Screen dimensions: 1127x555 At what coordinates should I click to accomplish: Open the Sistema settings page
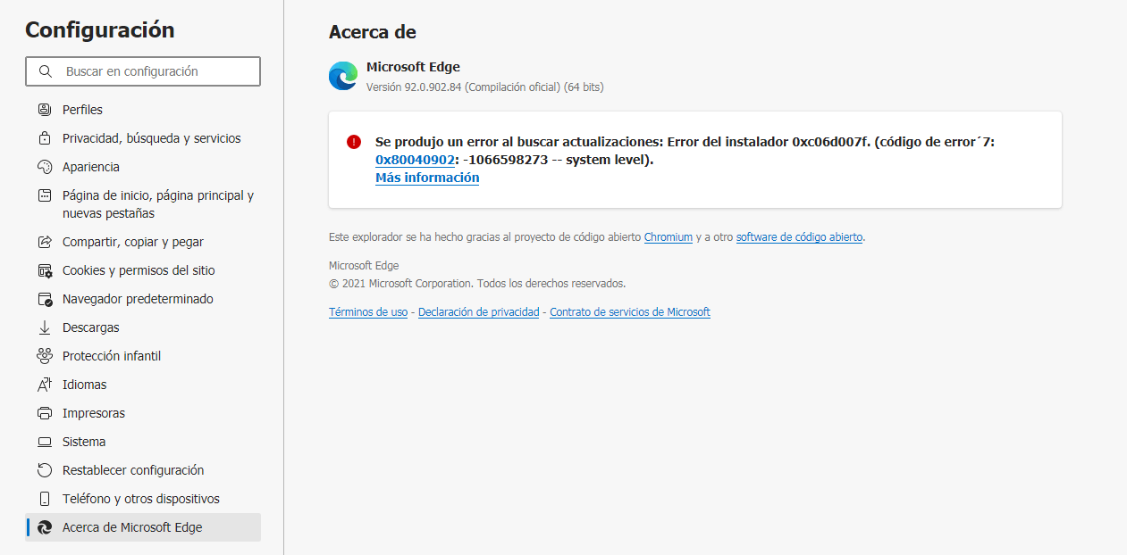tap(143, 442)
